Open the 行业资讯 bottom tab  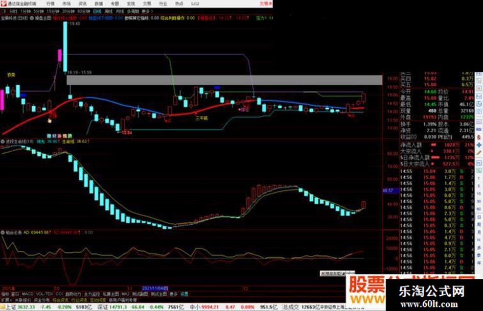[x=79, y=300]
